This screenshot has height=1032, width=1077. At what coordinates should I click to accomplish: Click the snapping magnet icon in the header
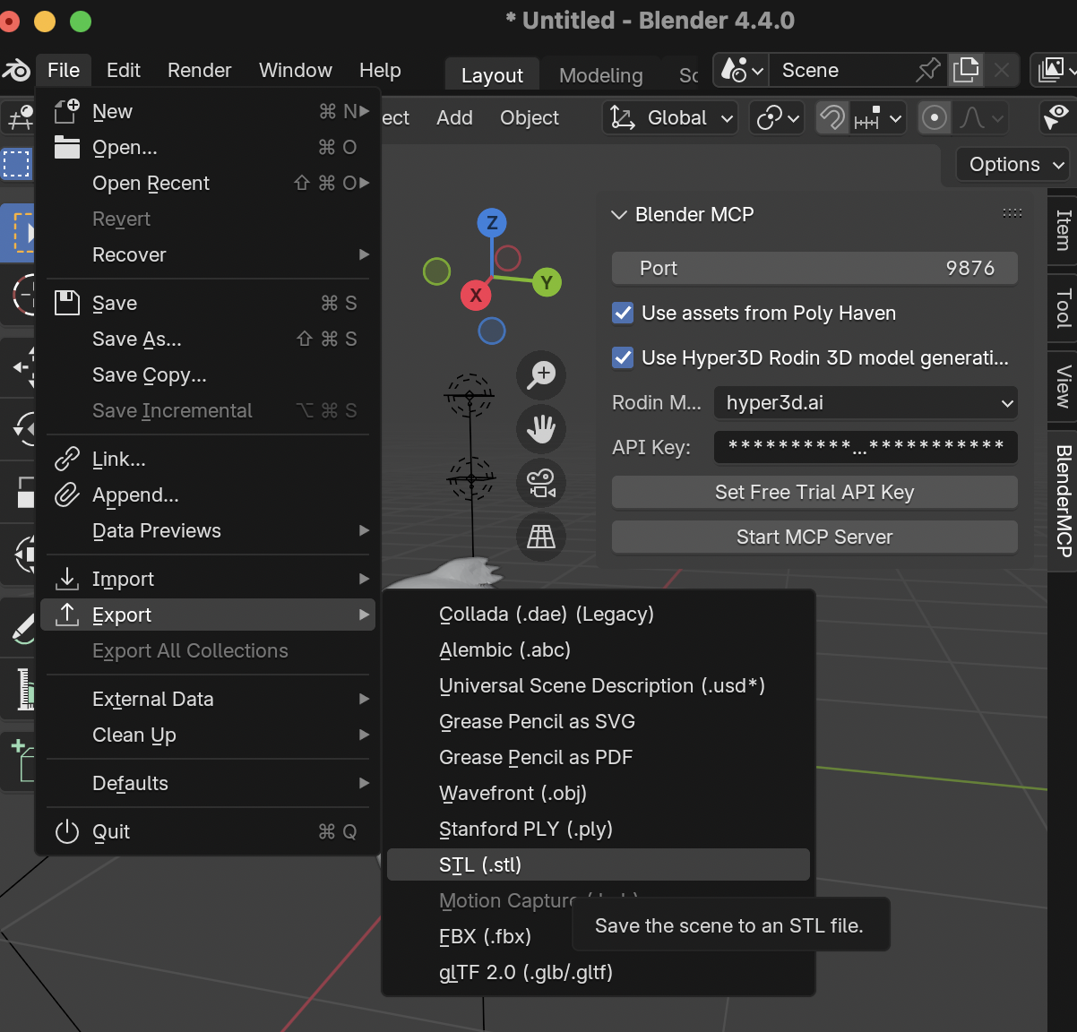(x=831, y=116)
